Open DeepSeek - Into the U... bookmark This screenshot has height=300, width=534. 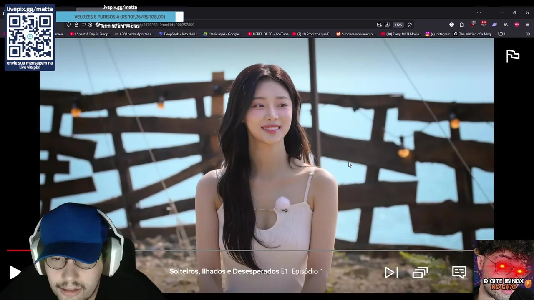pos(179,34)
